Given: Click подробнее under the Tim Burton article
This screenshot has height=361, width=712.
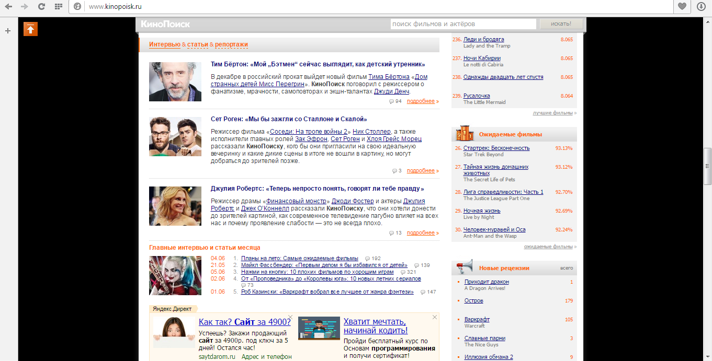Looking at the screenshot, I should point(421,101).
